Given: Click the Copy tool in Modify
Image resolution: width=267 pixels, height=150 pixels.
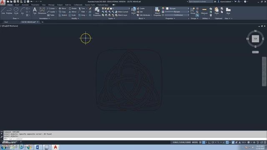Looking at the screenshot, I should 62,12.
